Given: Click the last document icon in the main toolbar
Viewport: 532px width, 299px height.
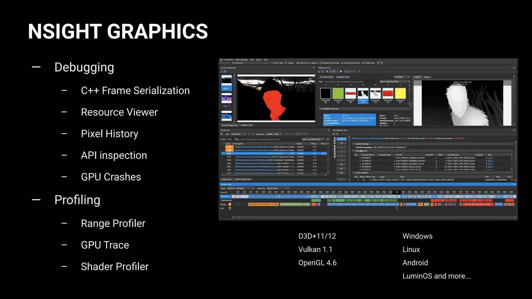Looking at the screenshot, I should pyautogui.click(x=382, y=63).
